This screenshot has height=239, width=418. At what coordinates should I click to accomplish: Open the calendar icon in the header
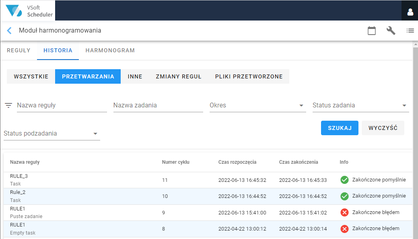pyautogui.click(x=372, y=31)
